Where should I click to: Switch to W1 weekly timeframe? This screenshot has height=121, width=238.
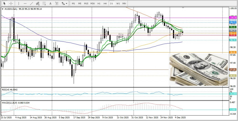(118, 3)
